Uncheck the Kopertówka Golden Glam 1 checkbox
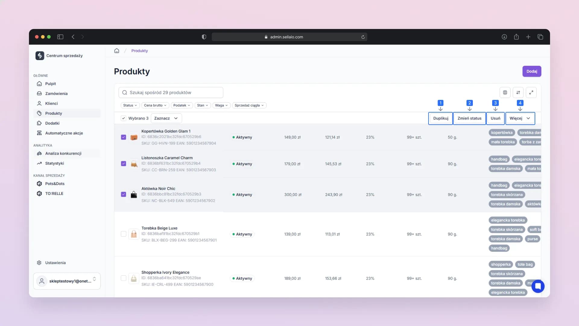This screenshot has height=326, width=579. [x=123, y=137]
